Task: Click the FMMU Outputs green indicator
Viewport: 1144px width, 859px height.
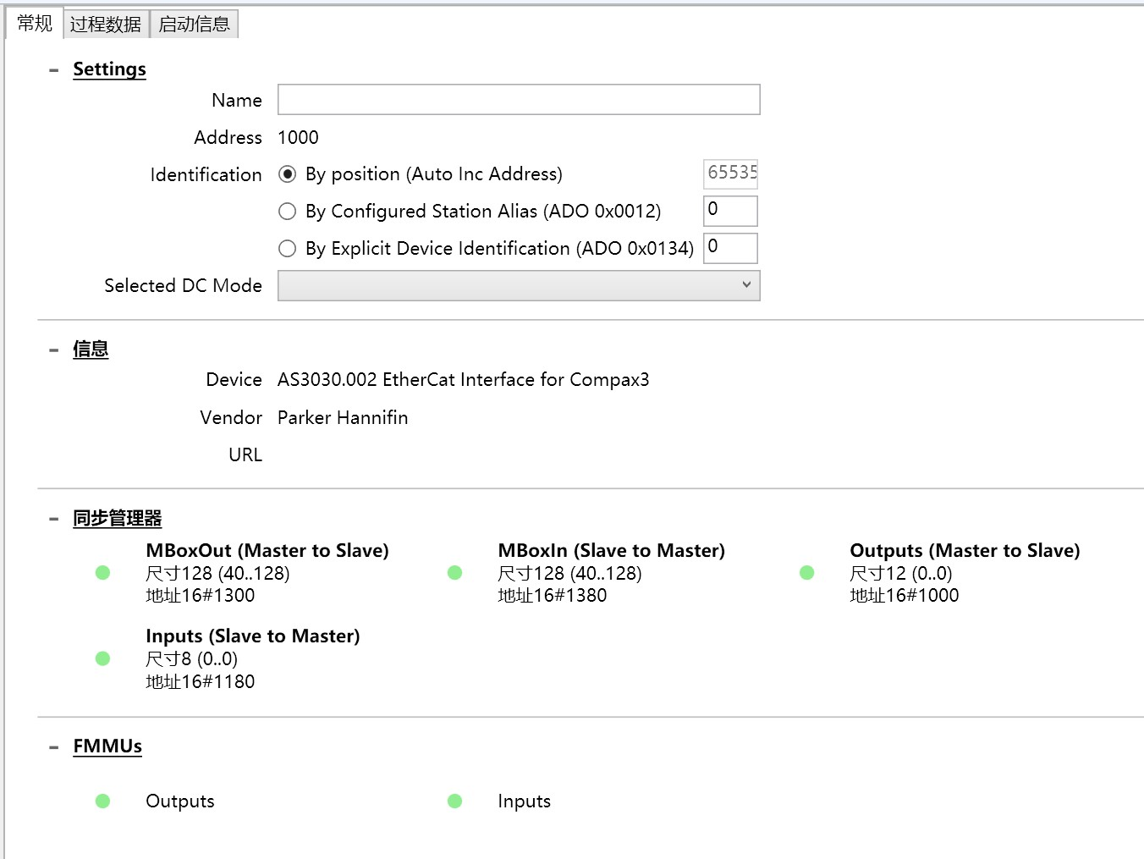Action: point(103,801)
